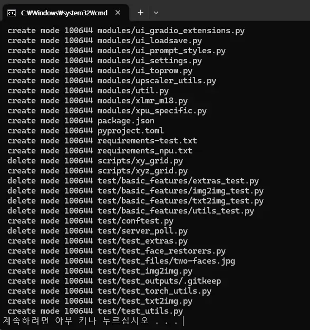The image size is (310, 330).
Task: Open a new tab with the plus icon
Action: coord(140,13)
